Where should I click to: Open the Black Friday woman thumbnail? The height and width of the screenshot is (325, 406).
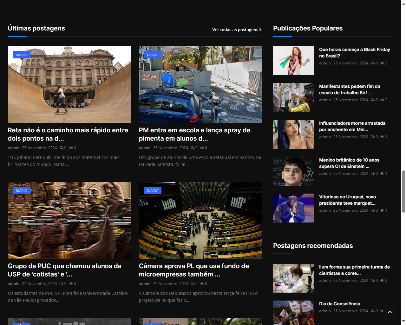coord(293,61)
